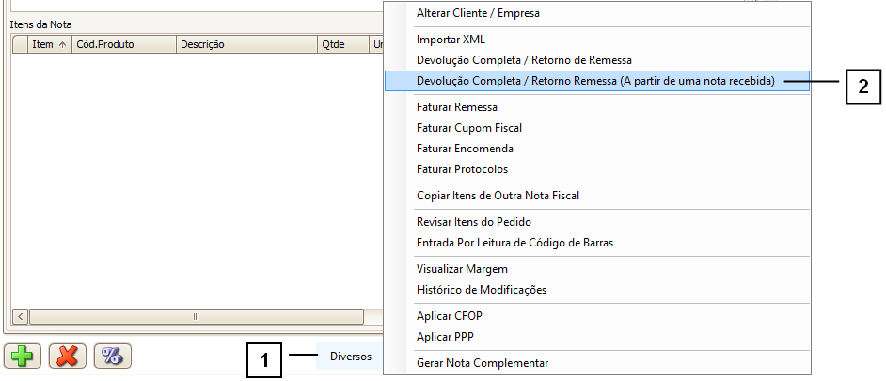Click Devolução Completa a partir de nota recebida
The height and width of the screenshot is (381, 886).
(x=594, y=81)
